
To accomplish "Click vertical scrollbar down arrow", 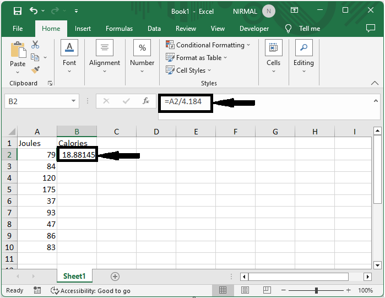I will coord(377,265).
